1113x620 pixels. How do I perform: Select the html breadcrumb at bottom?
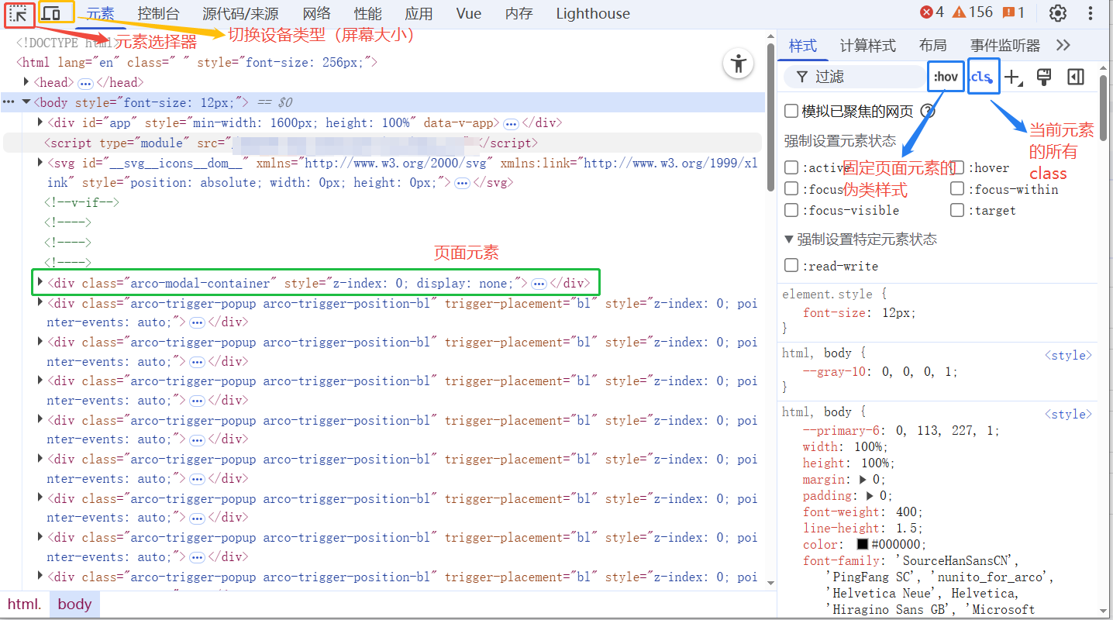pyautogui.click(x=25, y=604)
